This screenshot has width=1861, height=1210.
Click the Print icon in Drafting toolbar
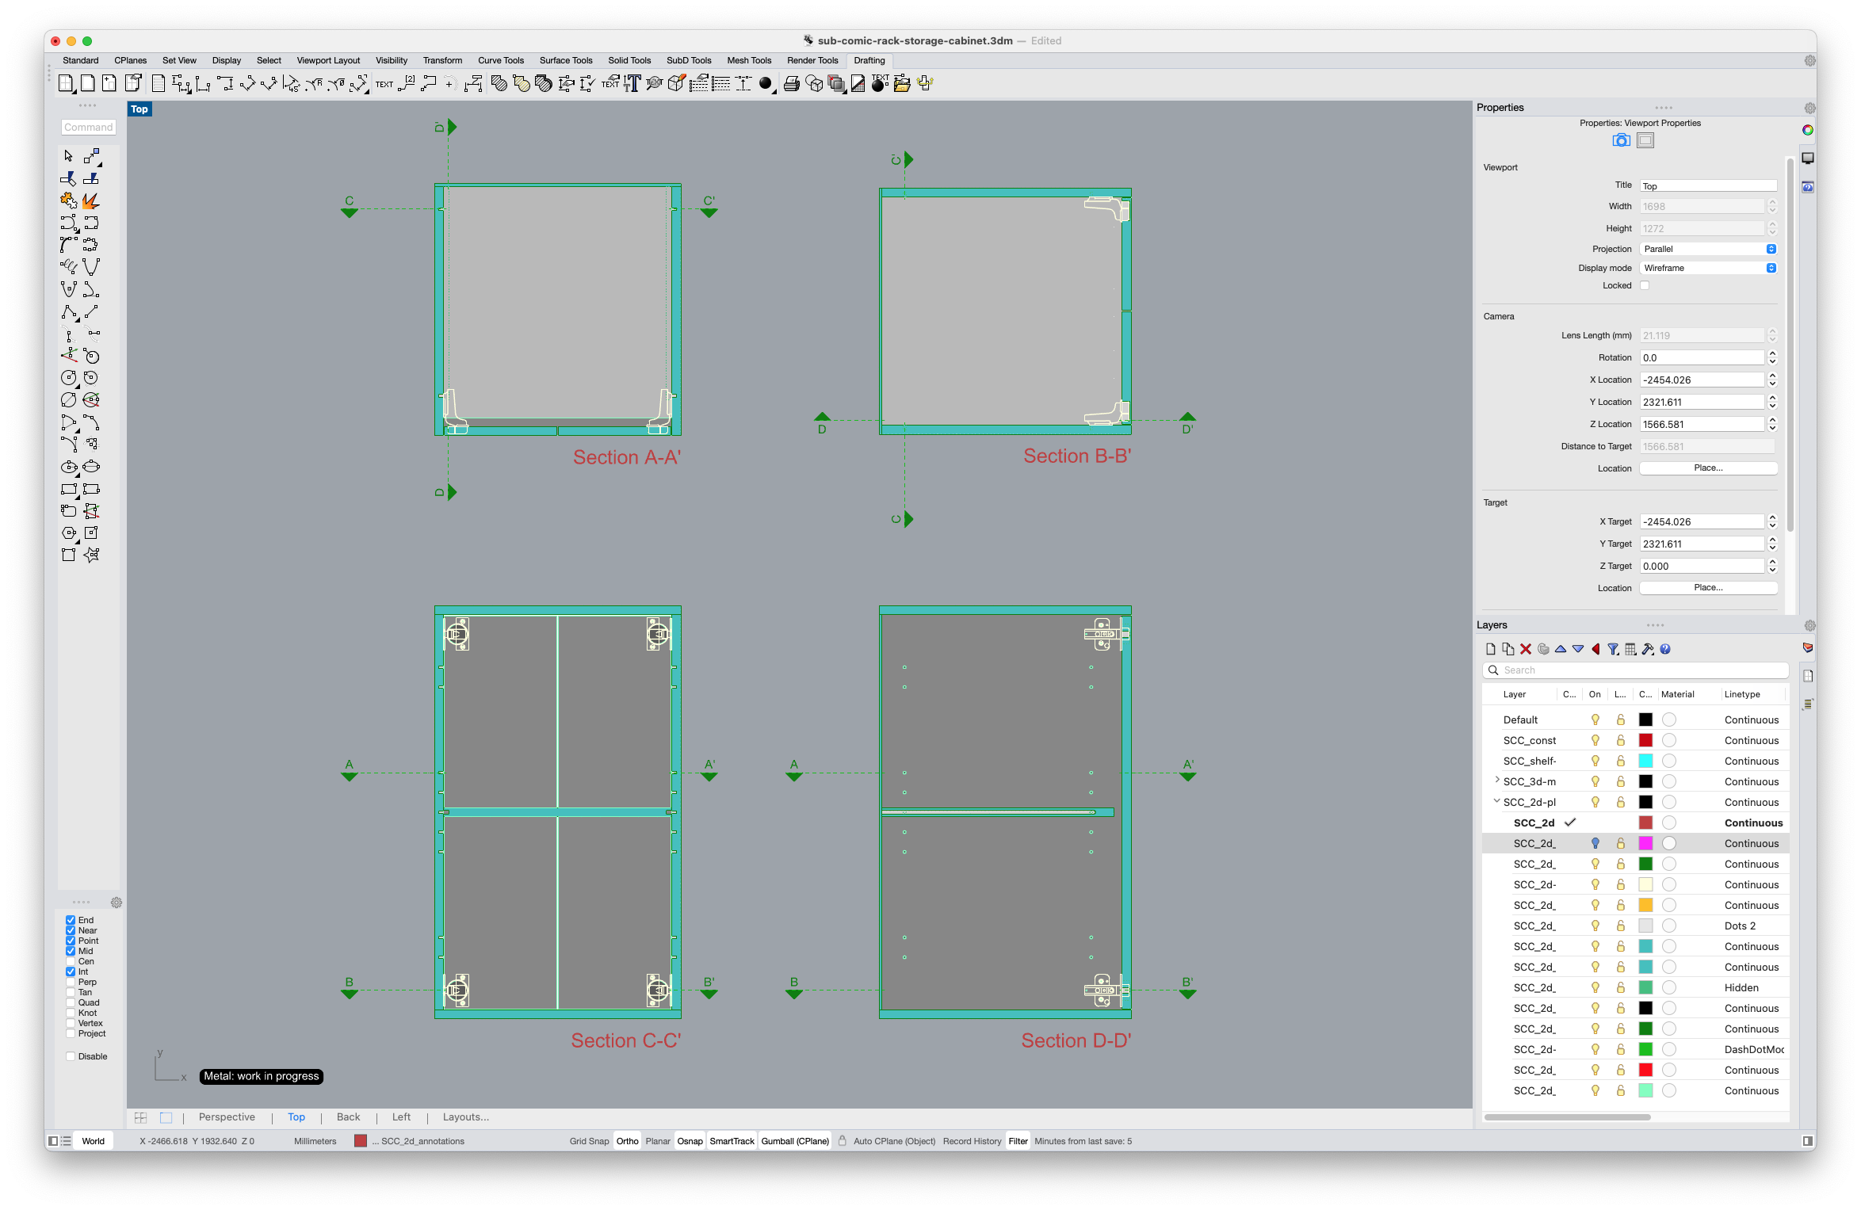pyautogui.click(x=791, y=84)
